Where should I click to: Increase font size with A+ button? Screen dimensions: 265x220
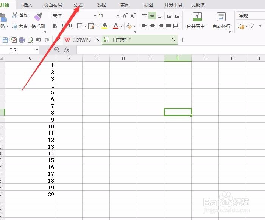[x=125, y=16]
